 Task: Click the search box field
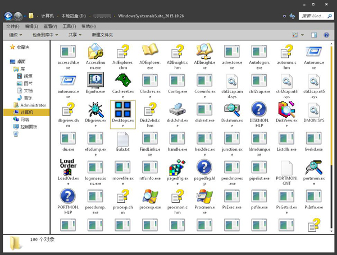(316, 16)
